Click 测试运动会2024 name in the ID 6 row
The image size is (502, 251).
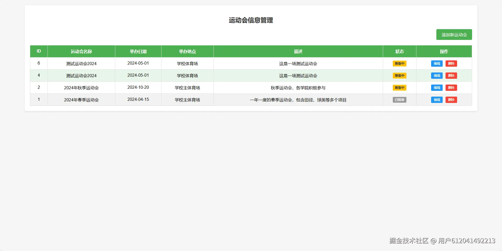[x=81, y=64]
